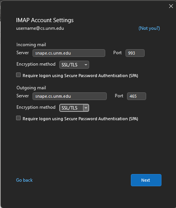176x208 pixels.
Task: Edit the outgoing mail port 465 field
Action: (x=137, y=96)
